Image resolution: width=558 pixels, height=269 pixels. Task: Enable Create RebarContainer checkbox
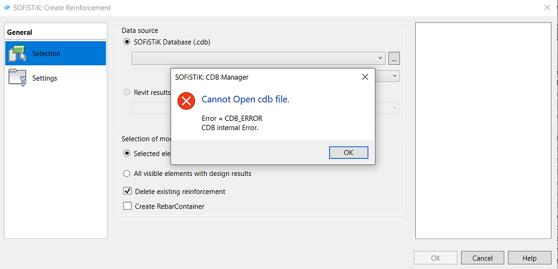point(127,206)
